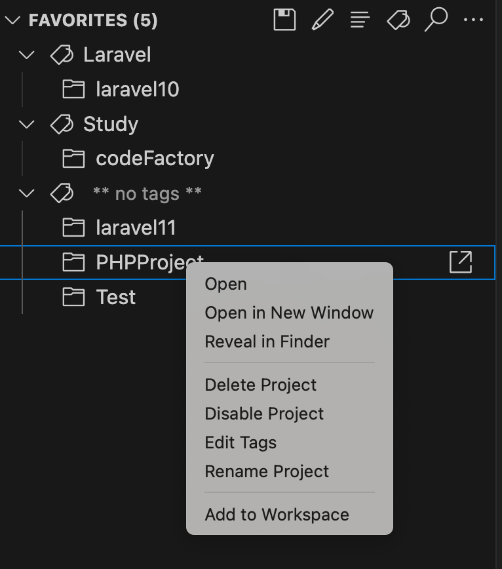Viewport: 502px width, 569px height.
Task: Click the folder icon of codeFactory
Action: [x=73, y=159]
